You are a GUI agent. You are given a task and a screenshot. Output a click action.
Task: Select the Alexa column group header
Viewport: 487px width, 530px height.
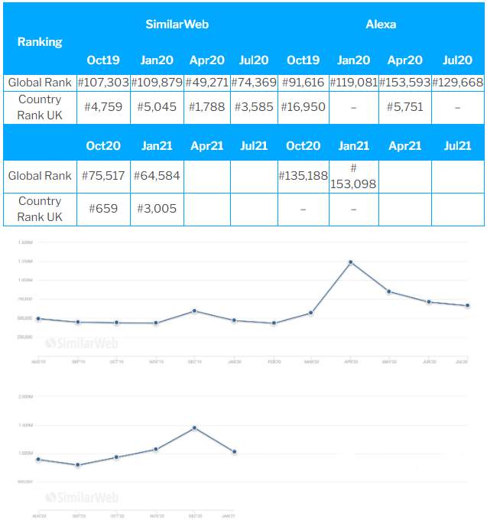pos(381,24)
